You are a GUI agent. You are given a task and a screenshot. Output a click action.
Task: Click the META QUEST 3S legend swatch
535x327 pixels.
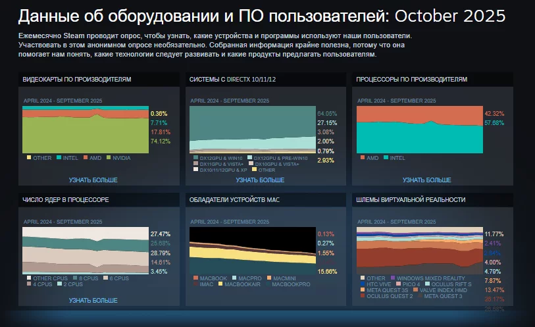[363, 289]
